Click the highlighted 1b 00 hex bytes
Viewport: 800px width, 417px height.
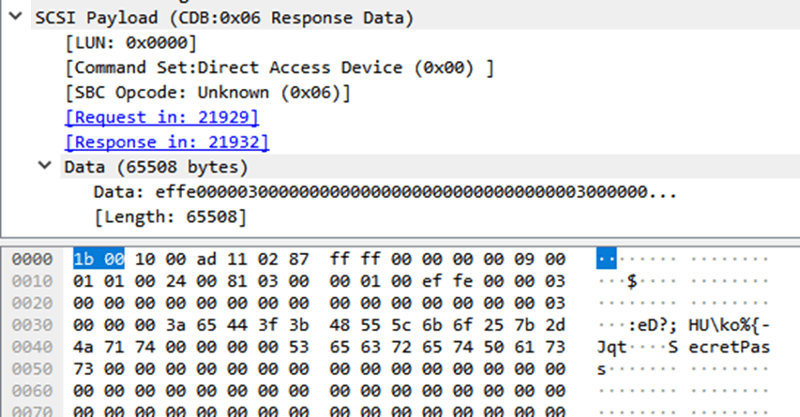[x=98, y=259]
